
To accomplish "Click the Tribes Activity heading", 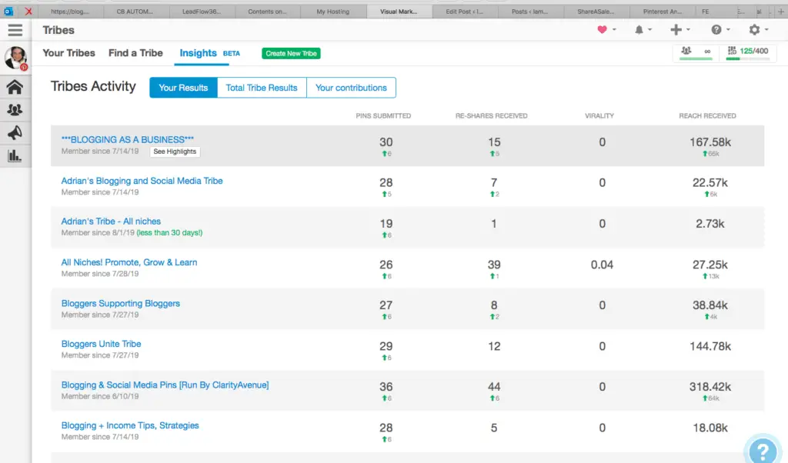I will 93,86.
